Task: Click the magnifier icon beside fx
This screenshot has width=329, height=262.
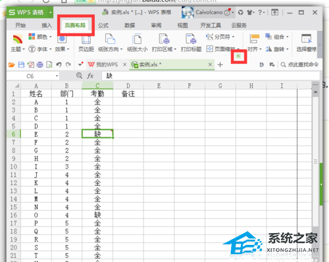Action: point(79,76)
